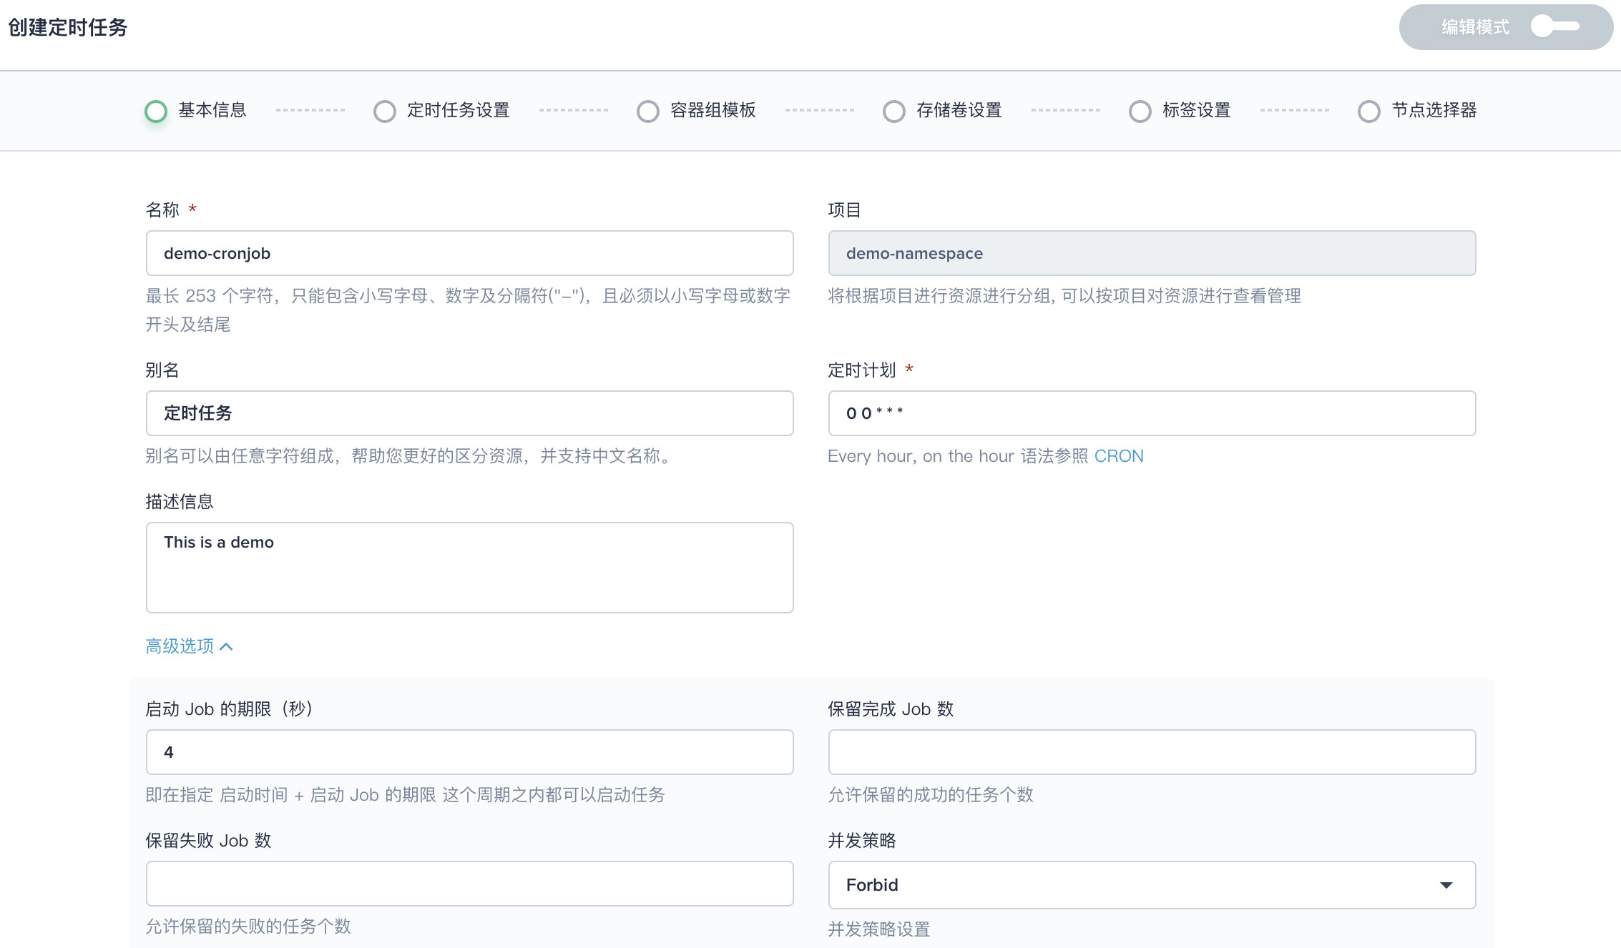
Task: Open the CRON syntax reference link
Action: click(x=1119, y=456)
